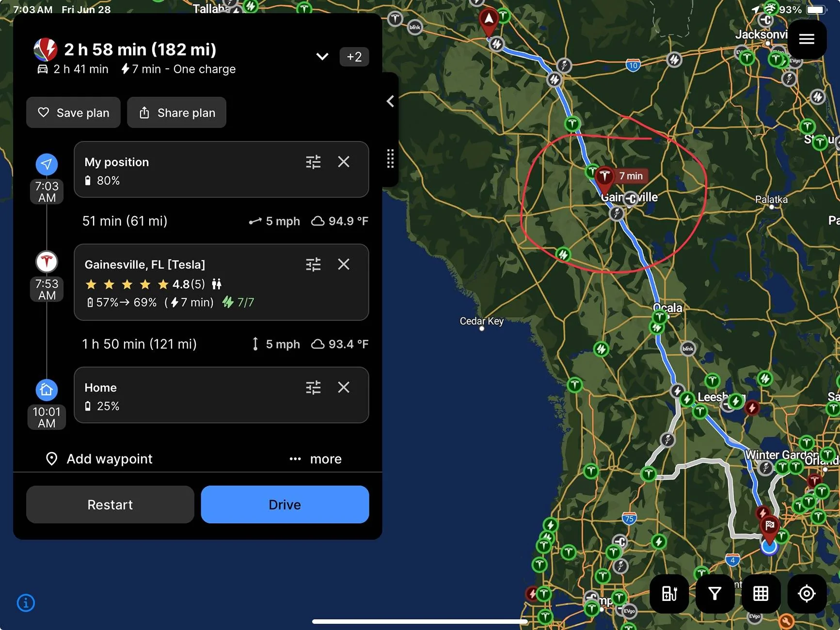Tap the Gainesville Tesla Supercharger map pin
This screenshot has width=840, height=630.
click(604, 178)
